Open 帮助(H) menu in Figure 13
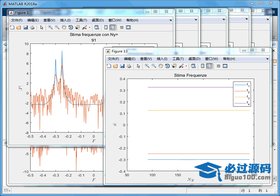Screen dimensions: 280x196 (229, 59)
